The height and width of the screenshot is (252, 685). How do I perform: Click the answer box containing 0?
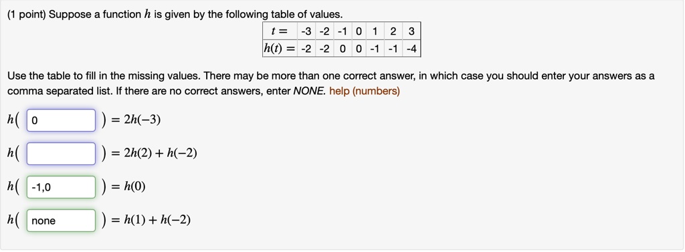click(x=61, y=120)
